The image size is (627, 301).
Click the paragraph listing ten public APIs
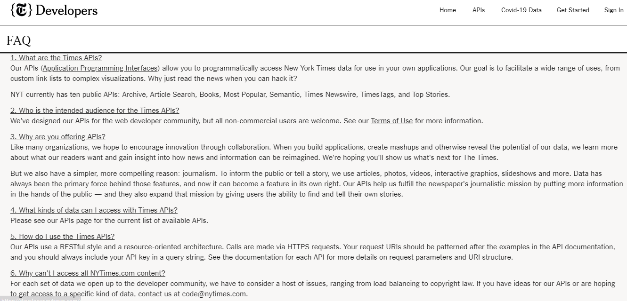[x=230, y=95]
